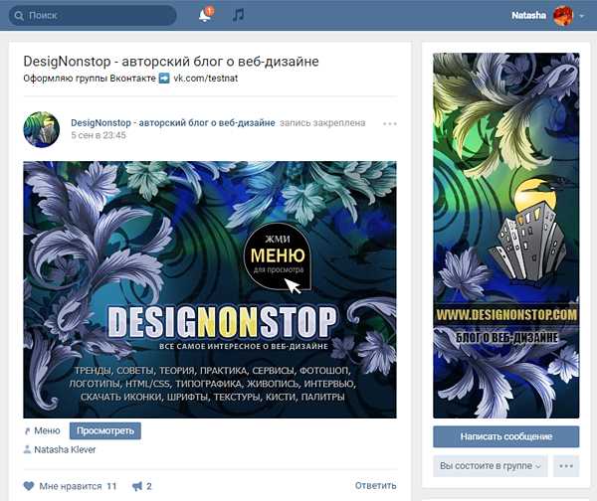Click the megaphone repost icon
Image resolution: width=597 pixels, height=501 pixels.
point(137,486)
